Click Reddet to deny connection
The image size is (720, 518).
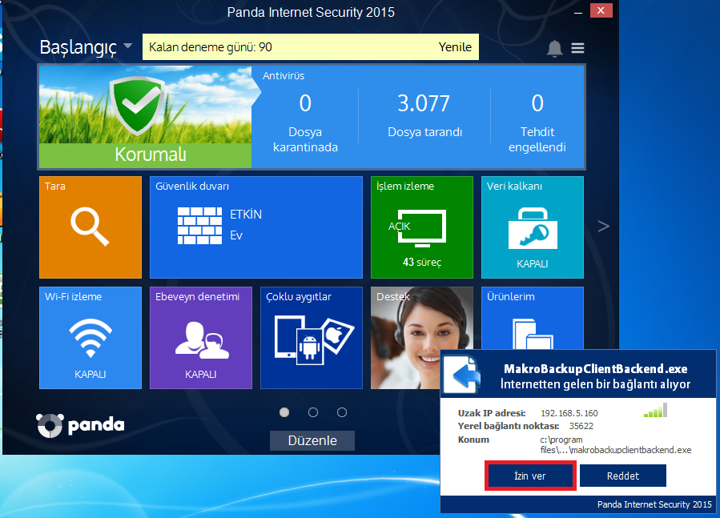click(623, 476)
